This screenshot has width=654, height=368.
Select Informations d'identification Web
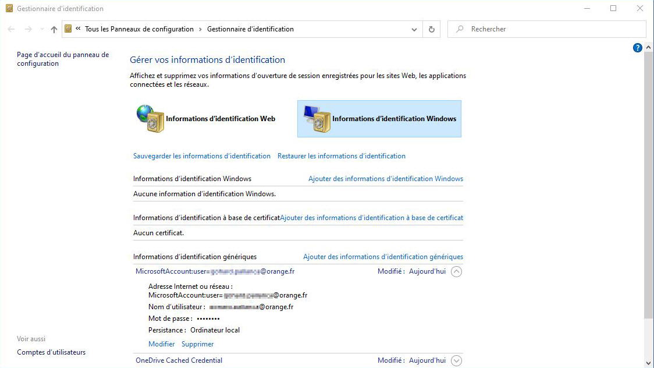tap(212, 119)
